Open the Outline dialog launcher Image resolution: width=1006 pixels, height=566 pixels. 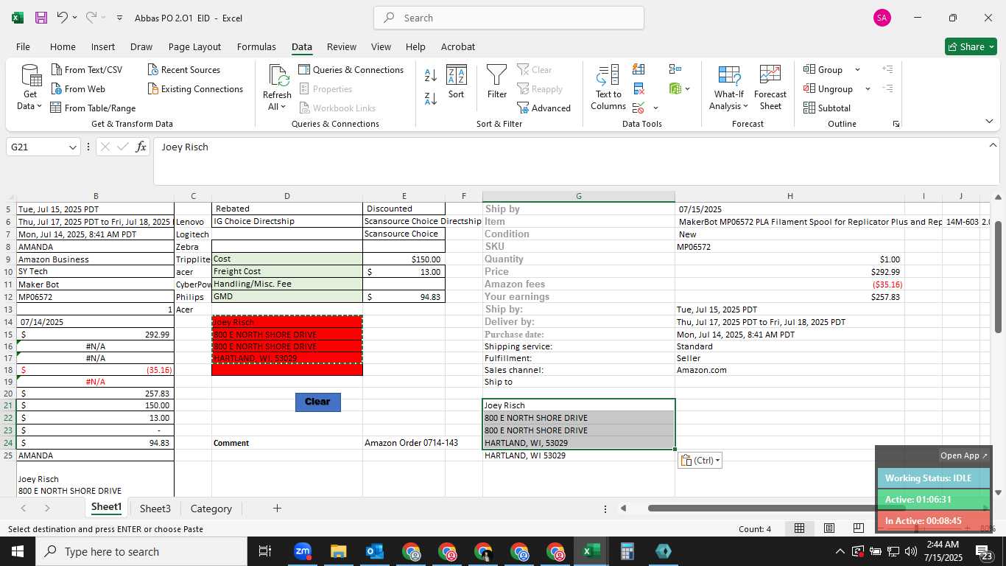point(896,124)
